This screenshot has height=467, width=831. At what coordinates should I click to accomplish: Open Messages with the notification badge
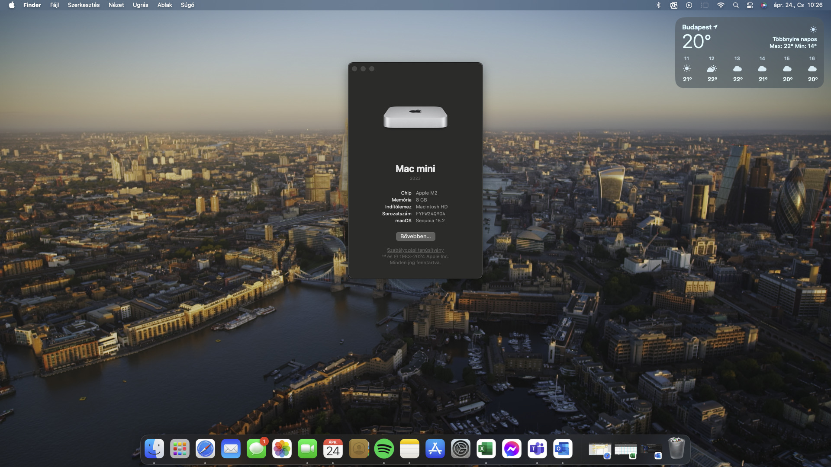pos(256,449)
